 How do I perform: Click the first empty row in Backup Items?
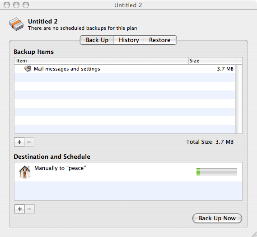tap(125, 77)
